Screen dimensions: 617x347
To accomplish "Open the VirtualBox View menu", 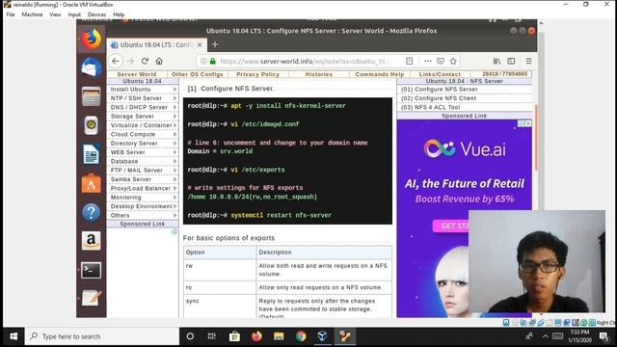I will [x=55, y=14].
